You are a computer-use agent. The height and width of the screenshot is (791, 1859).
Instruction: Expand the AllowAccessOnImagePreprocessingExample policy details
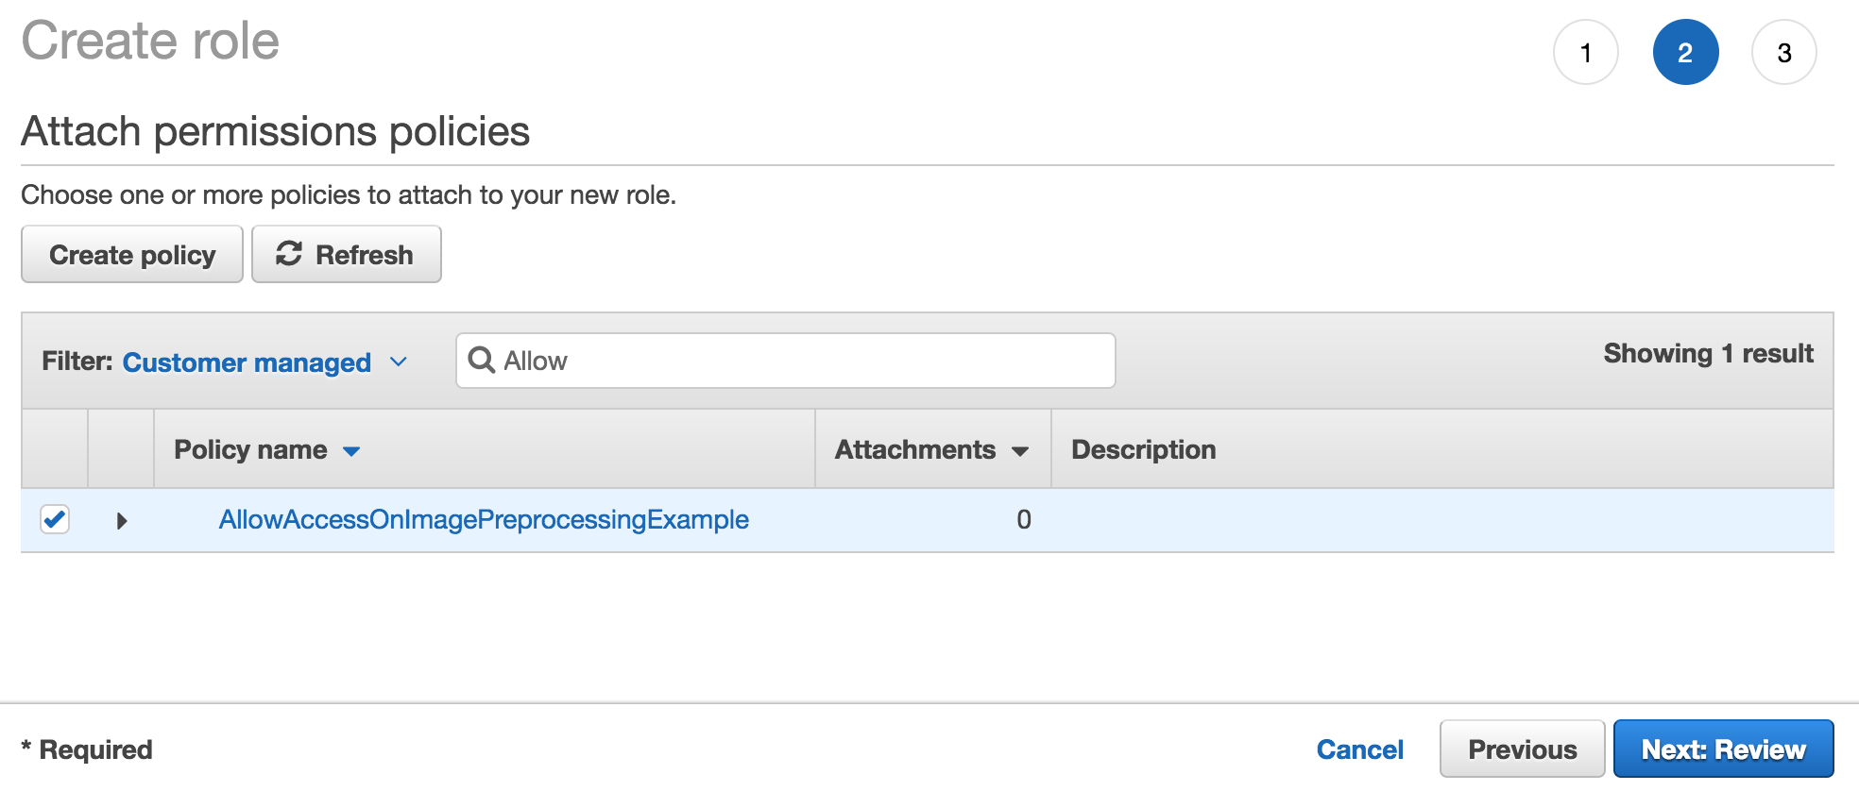(x=121, y=520)
